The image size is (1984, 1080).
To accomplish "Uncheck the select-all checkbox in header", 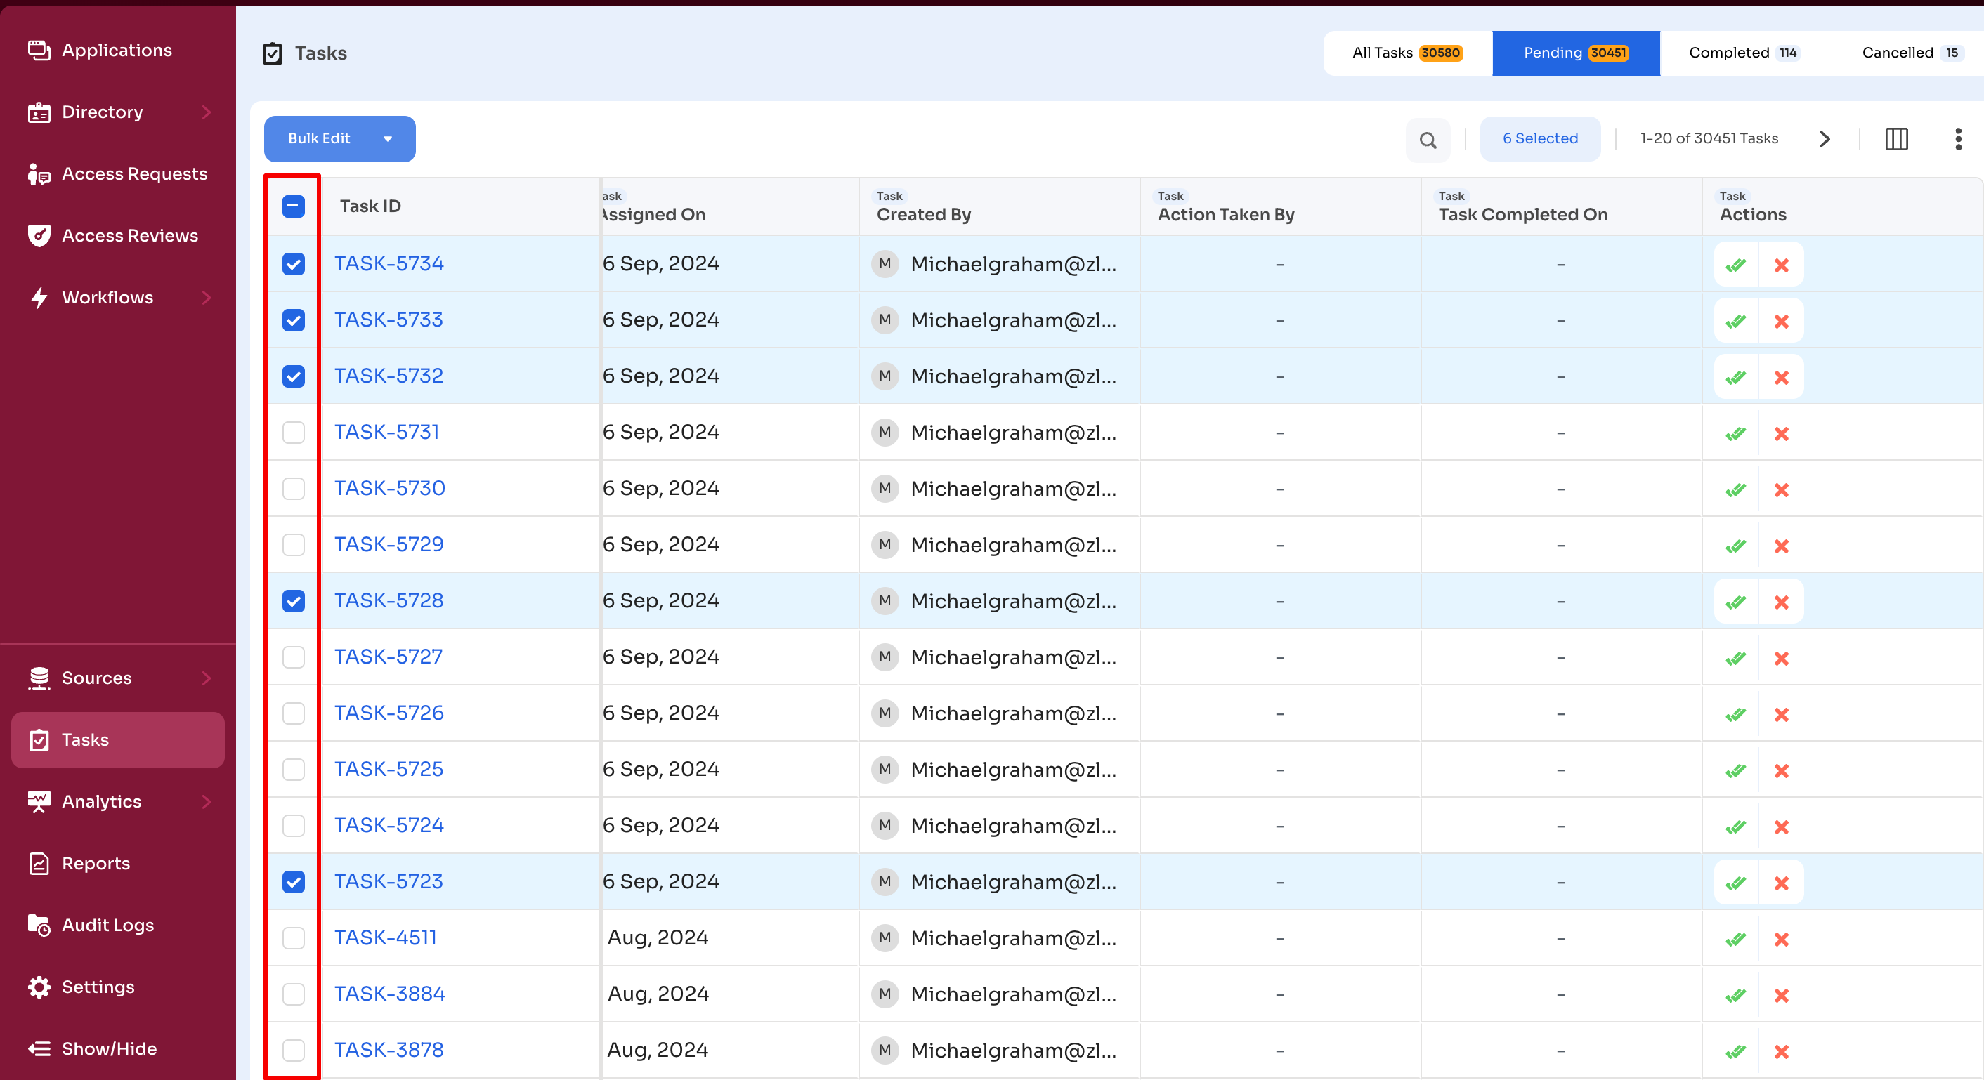I will click(293, 206).
